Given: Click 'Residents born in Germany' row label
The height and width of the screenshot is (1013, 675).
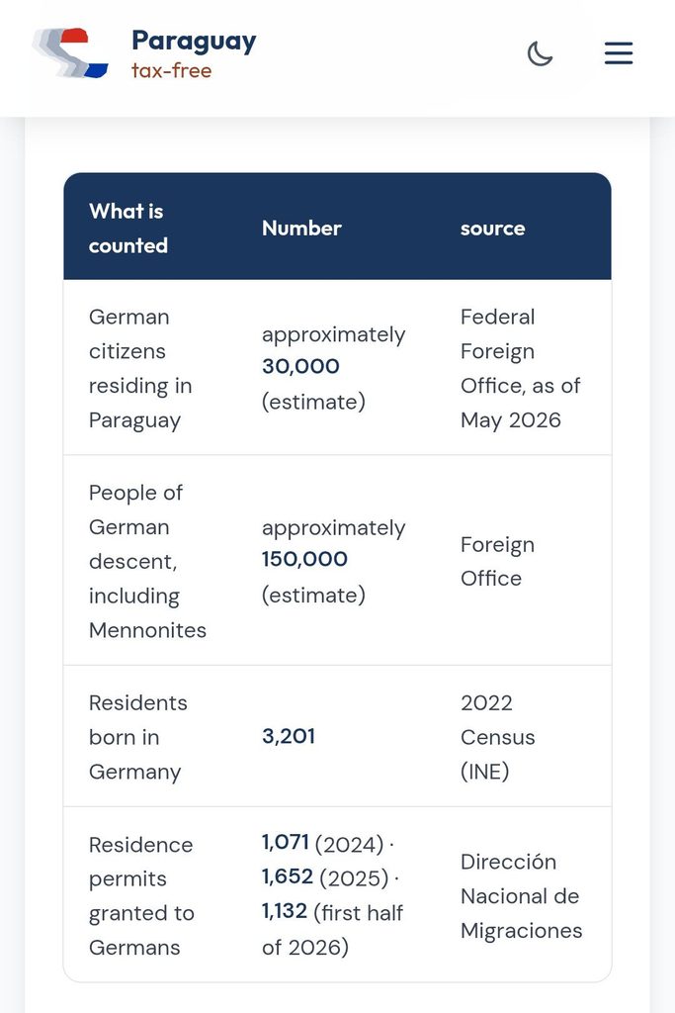Looking at the screenshot, I should (138, 737).
